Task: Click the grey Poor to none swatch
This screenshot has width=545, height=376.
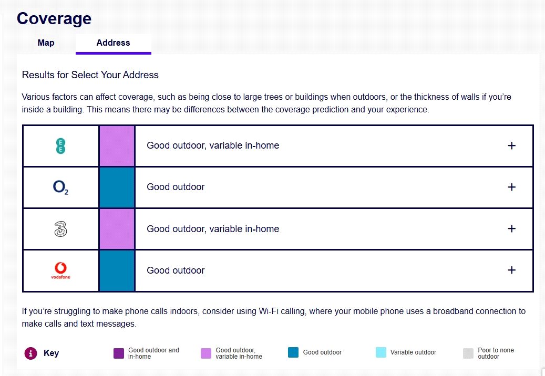Action: (x=468, y=353)
